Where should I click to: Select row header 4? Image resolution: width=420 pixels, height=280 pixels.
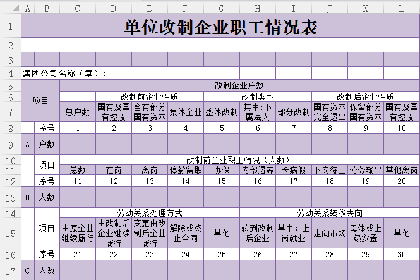(x=10, y=73)
